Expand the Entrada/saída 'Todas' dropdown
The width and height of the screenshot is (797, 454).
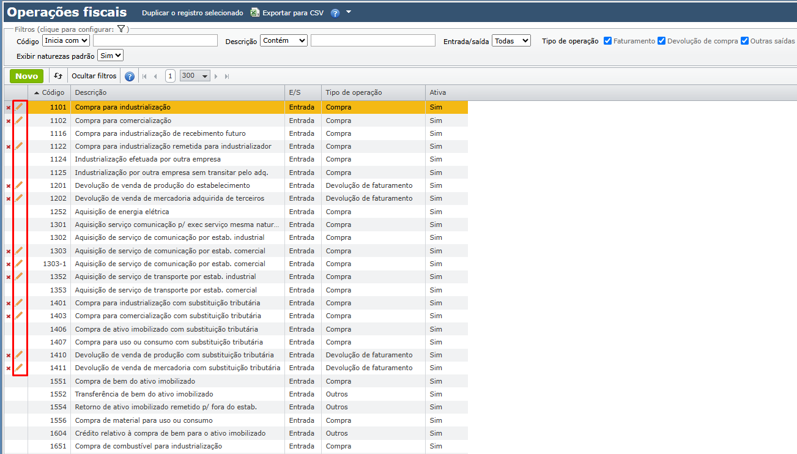(x=511, y=41)
